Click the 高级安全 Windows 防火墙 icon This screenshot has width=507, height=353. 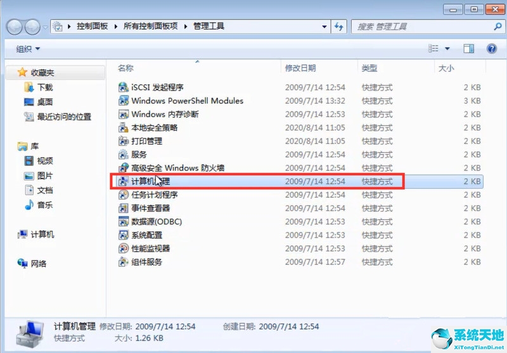[x=123, y=168]
